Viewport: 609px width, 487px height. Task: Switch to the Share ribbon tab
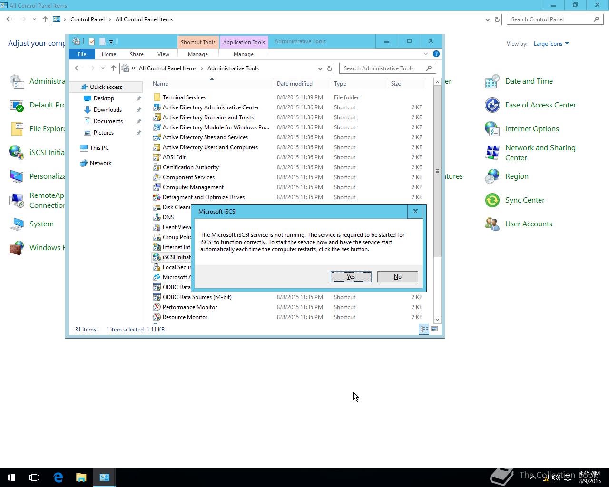coord(137,54)
